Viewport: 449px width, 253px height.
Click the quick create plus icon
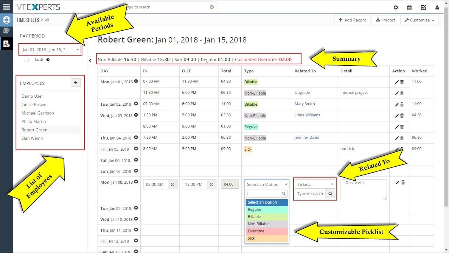coord(396,7)
